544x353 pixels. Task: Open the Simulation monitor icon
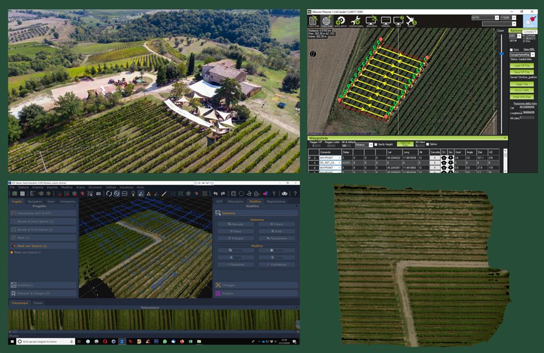371,21
